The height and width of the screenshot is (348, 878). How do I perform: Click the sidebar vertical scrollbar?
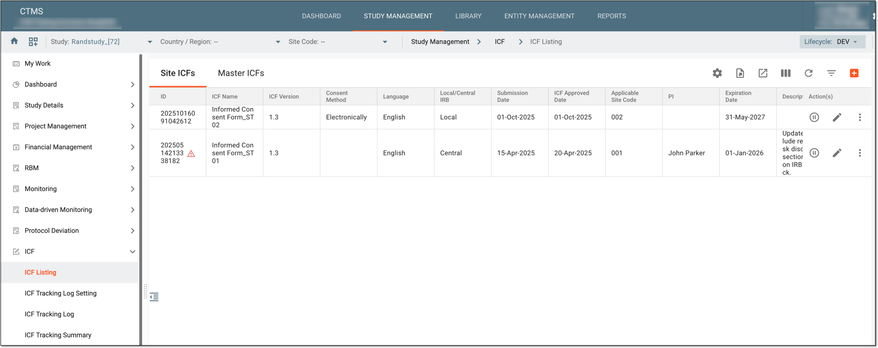140,199
